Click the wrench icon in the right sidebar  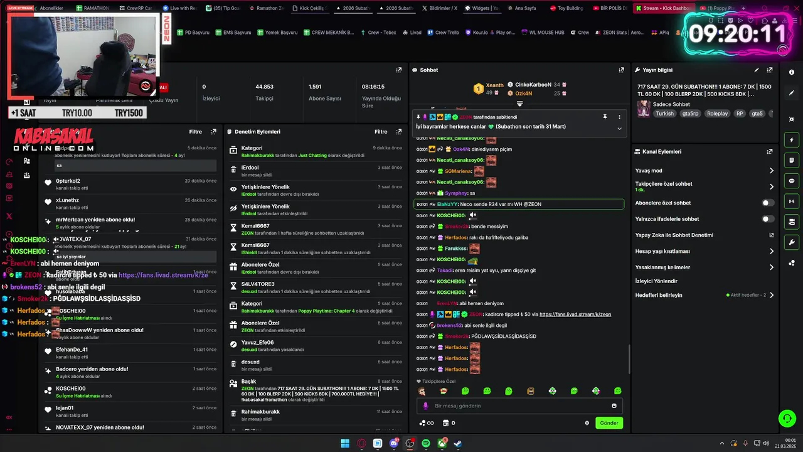[792, 242]
